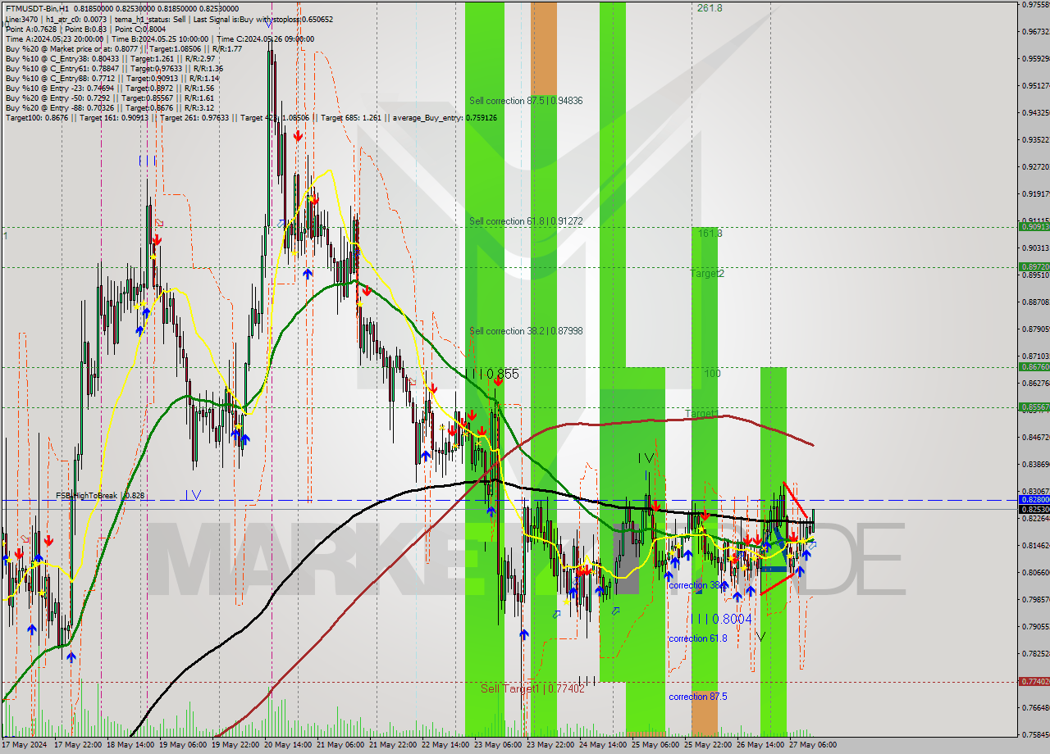Select the 161.8 Fibonacci level label
The image size is (1050, 754).
(x=710, y=234)
